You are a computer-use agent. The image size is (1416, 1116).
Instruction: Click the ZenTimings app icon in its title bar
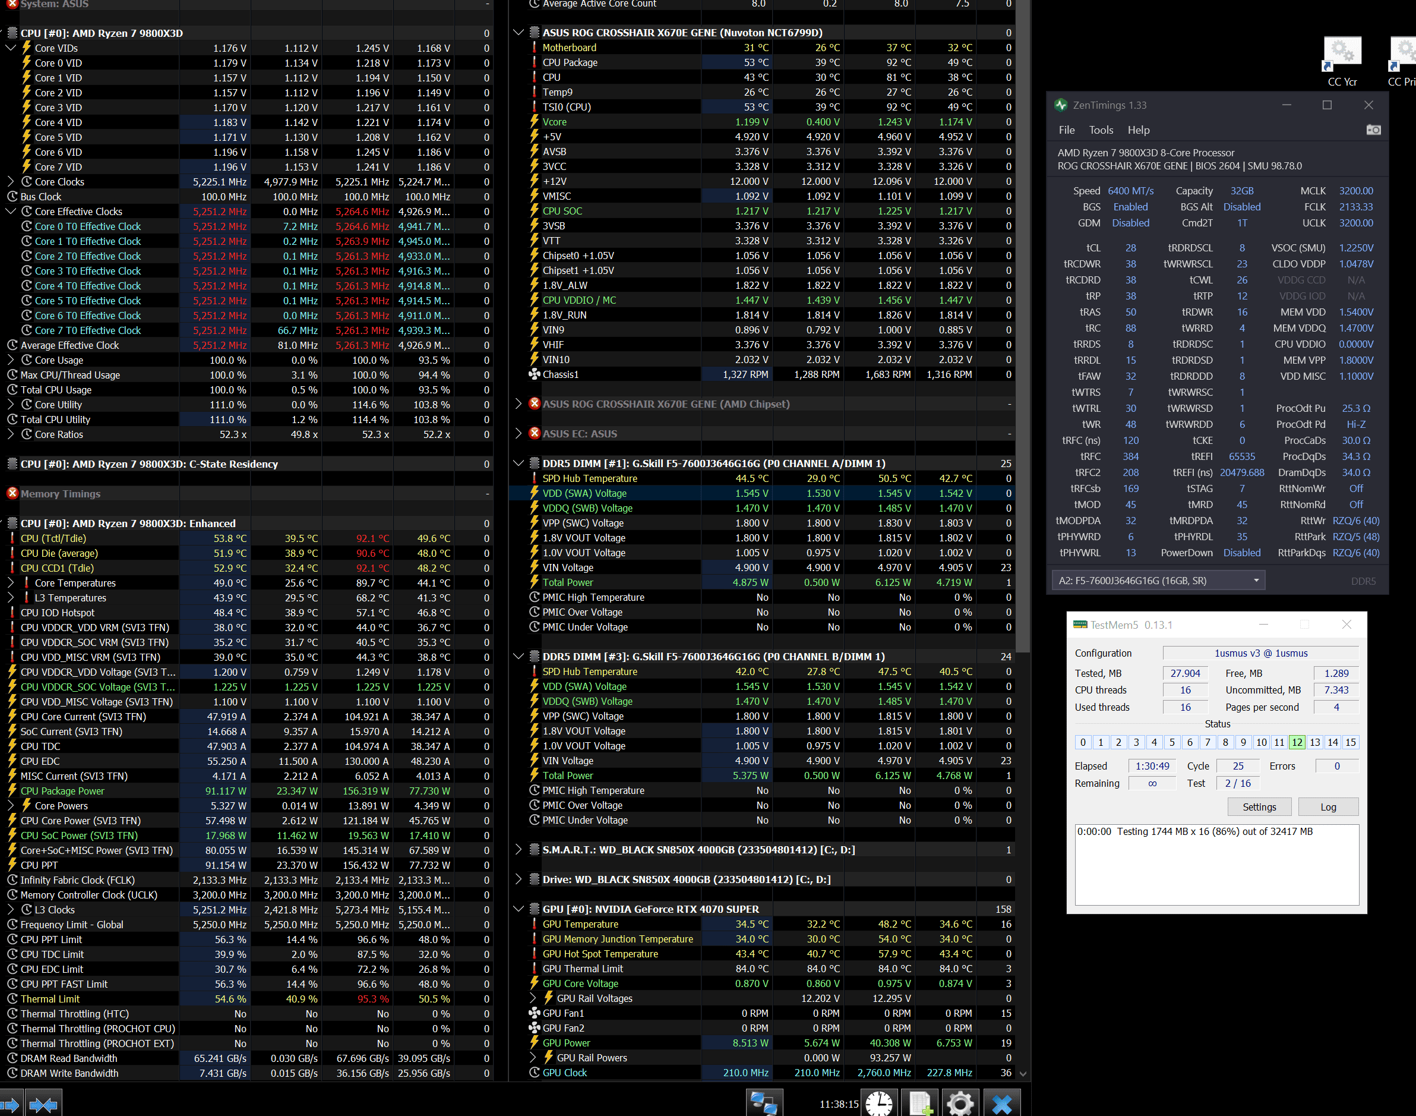(x=1061, y=105)
